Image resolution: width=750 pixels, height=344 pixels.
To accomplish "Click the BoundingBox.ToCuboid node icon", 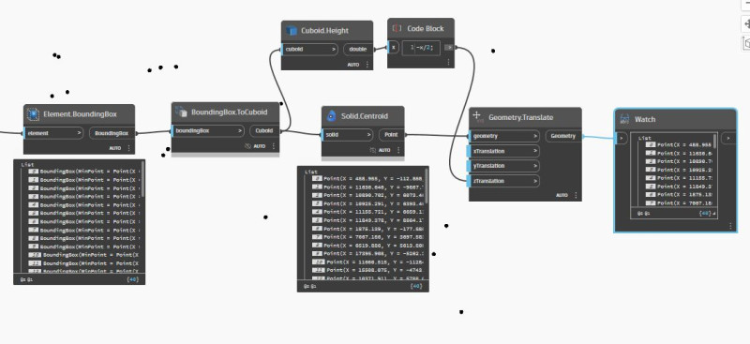I will pyautogui.click(x=181, y=112).
